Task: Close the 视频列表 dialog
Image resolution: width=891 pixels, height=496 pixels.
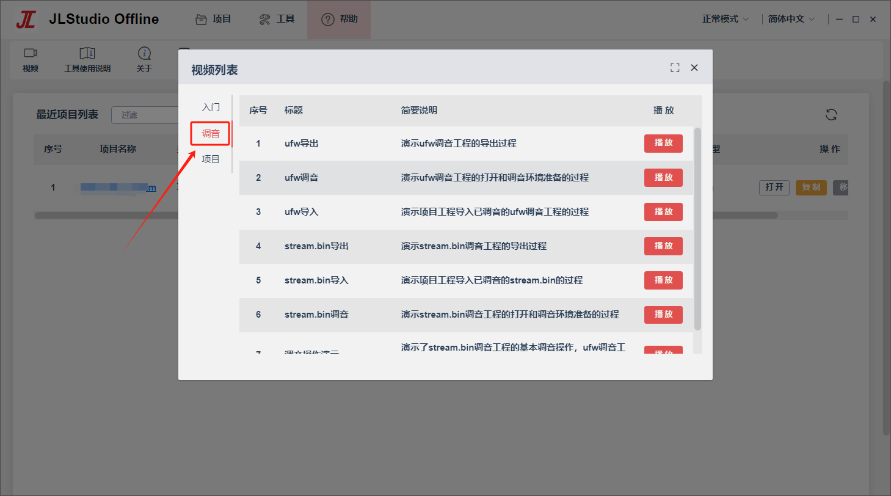Action: pos(694,68)
